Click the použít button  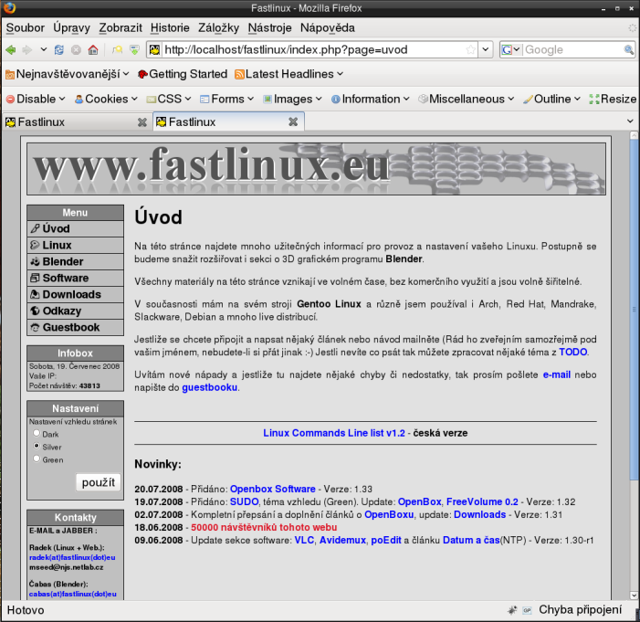[99, 482]
